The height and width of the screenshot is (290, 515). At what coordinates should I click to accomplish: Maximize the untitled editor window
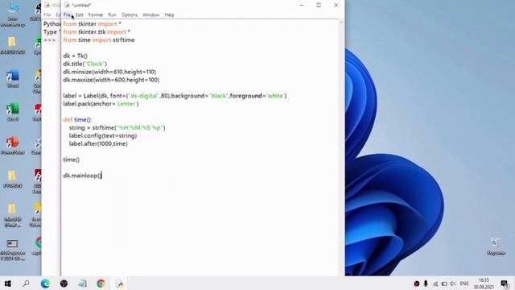(319, 5)
